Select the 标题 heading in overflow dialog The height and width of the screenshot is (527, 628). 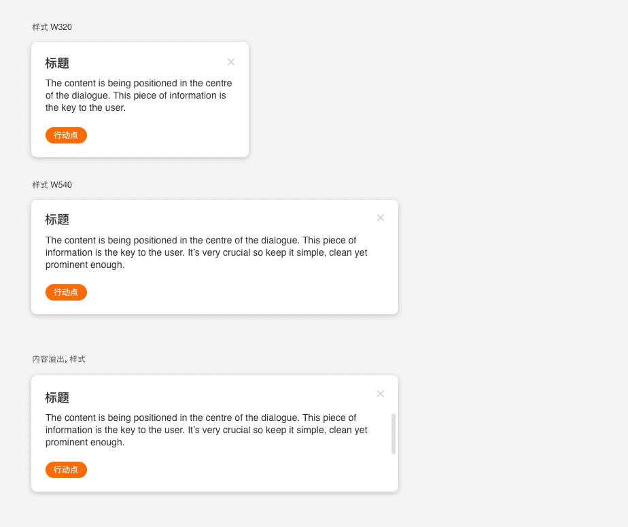click(57, 397)
